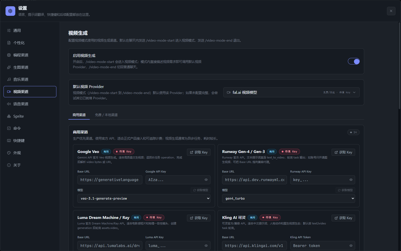The image size is (401, 251).
Task: Switch to the 免费 / 本地渠道 tab
Action: (106, 115)
